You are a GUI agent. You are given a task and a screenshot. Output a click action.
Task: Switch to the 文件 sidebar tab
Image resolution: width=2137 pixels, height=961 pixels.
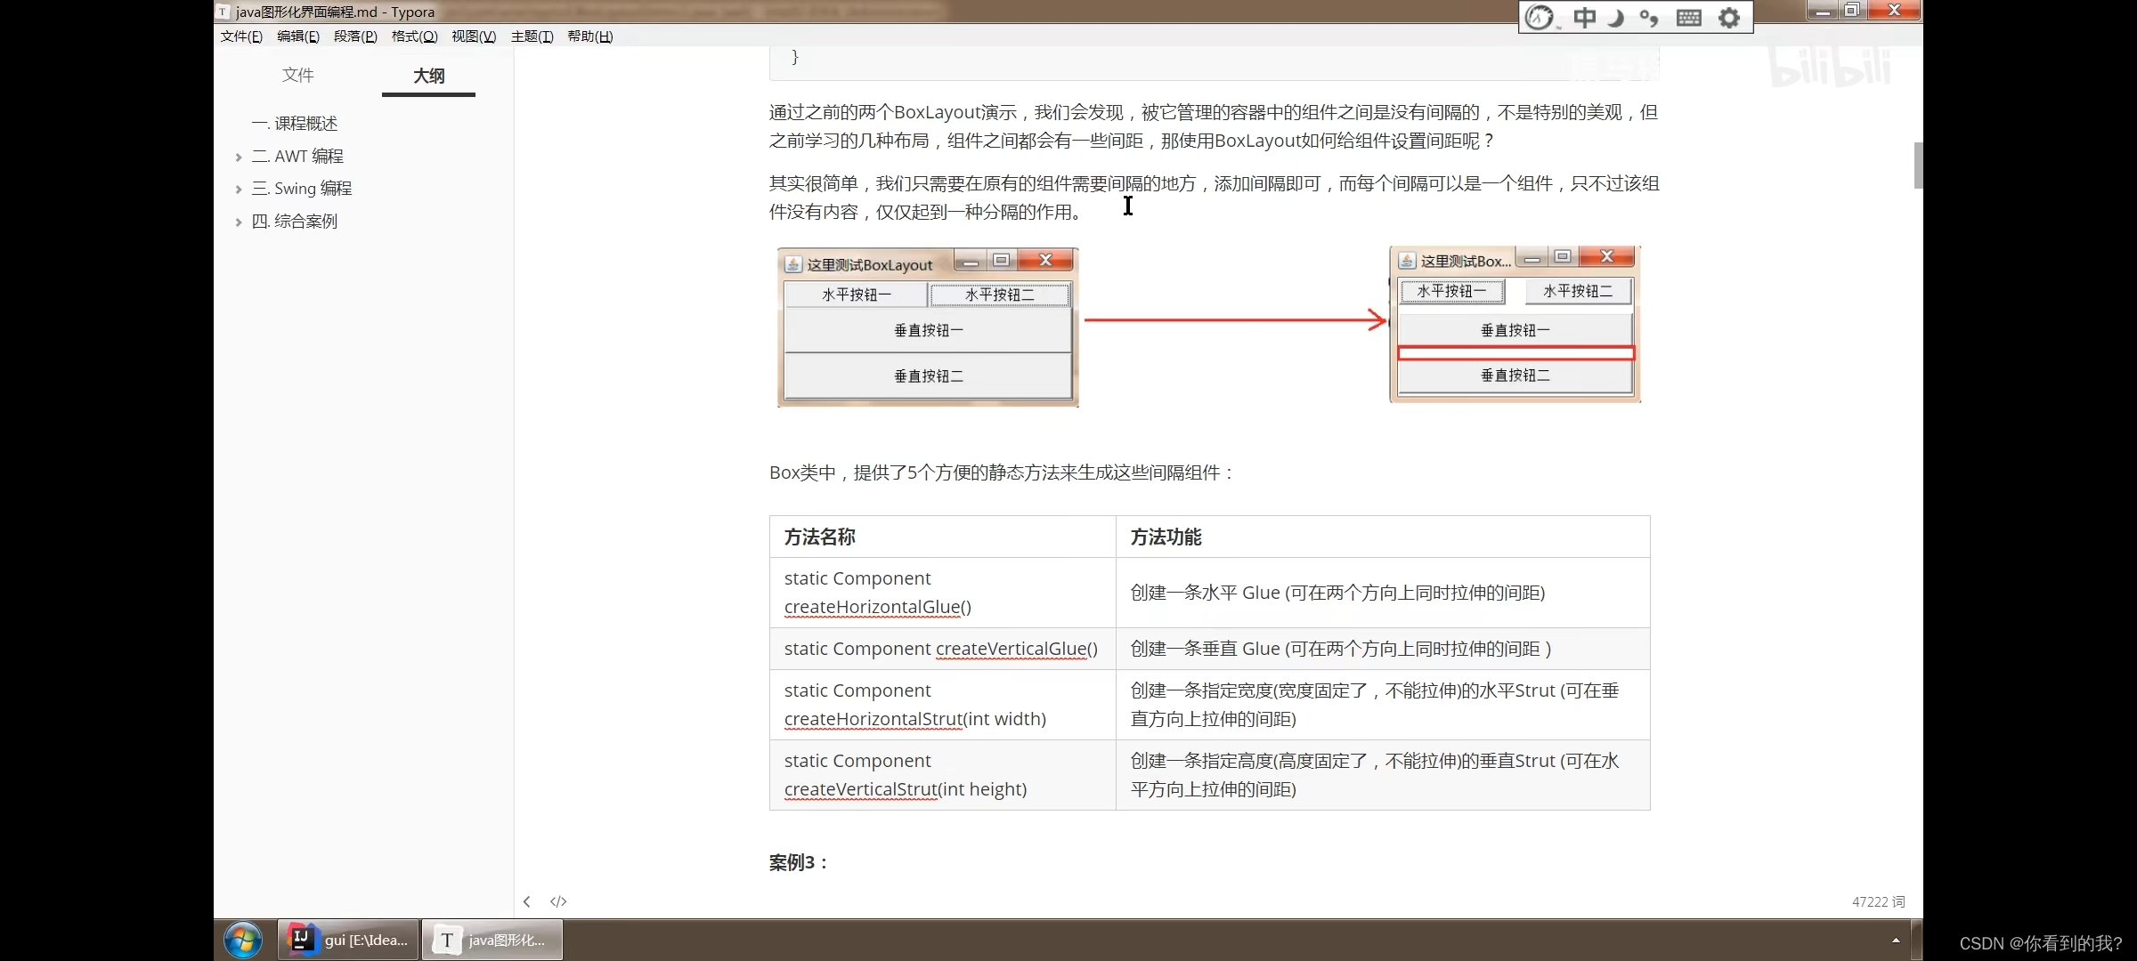(x=297, y=75)
